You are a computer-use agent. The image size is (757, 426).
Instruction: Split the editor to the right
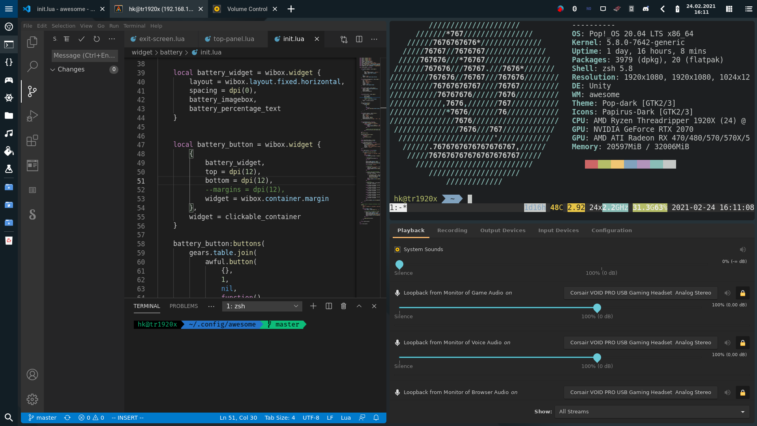(359, 39)
